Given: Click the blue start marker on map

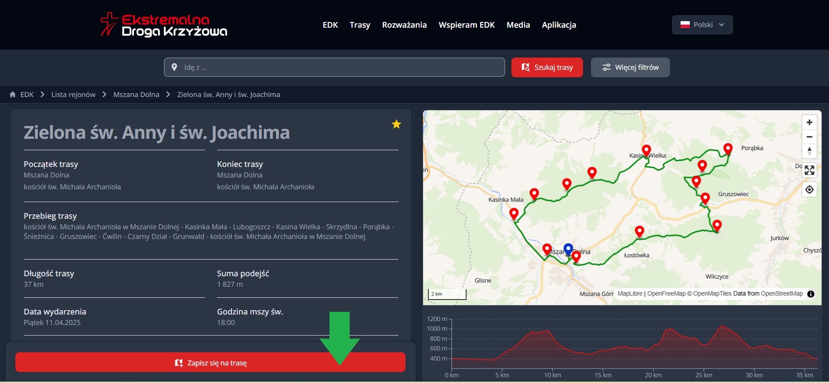Looking at the screenshot, I should point(568,249).
